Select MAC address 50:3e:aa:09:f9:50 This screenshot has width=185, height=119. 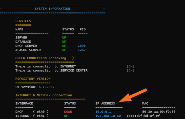159,112
